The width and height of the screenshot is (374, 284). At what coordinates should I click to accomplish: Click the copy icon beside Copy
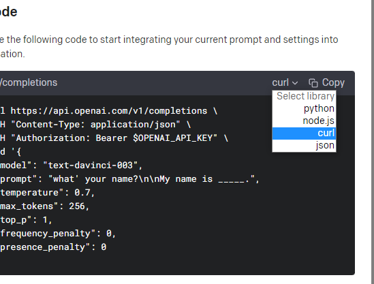(x=313, y=83)
